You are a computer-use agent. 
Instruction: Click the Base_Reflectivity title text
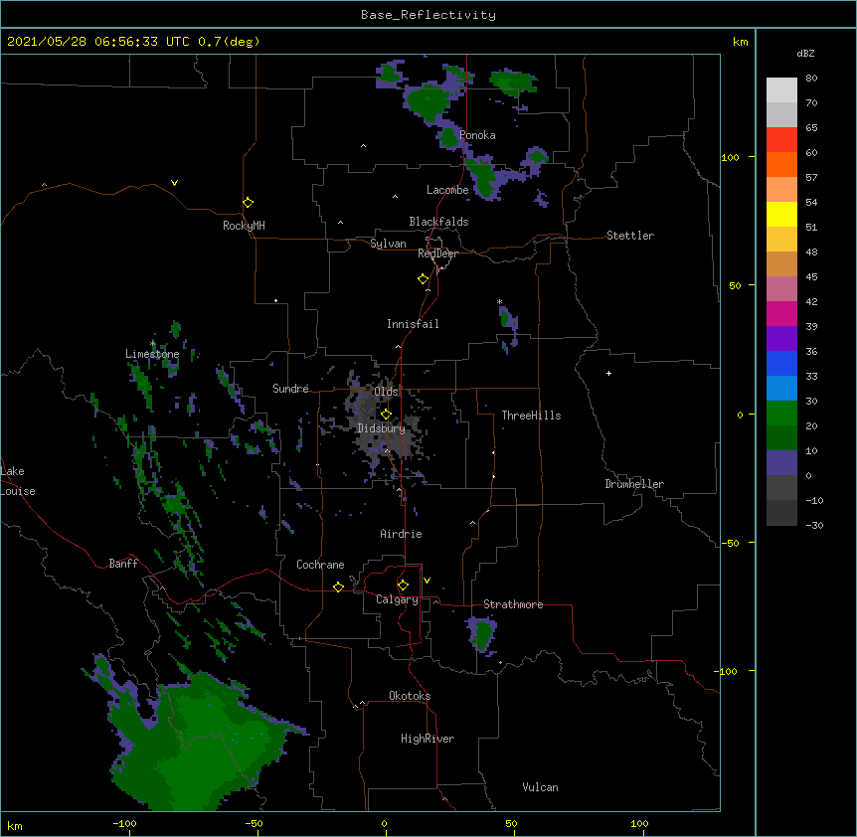(428, 15)
